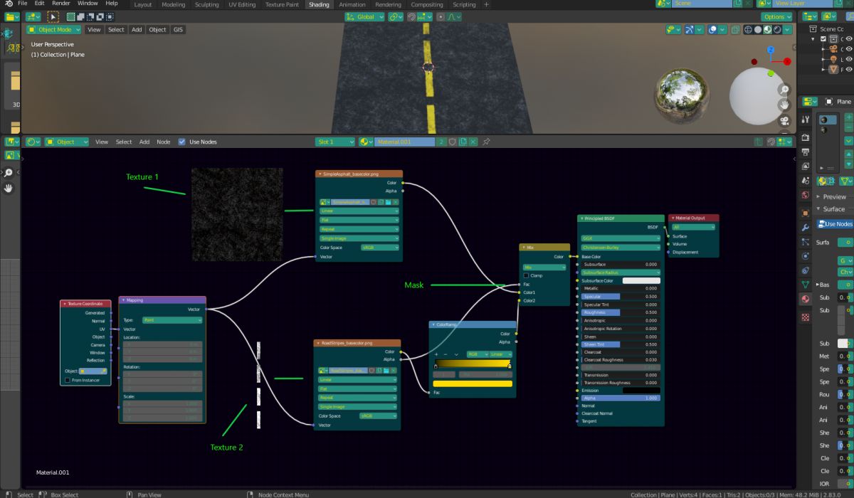Open the Global transform orientation dropdown
The height and width of the screenshot is (498, 854).
coord(365,16)
